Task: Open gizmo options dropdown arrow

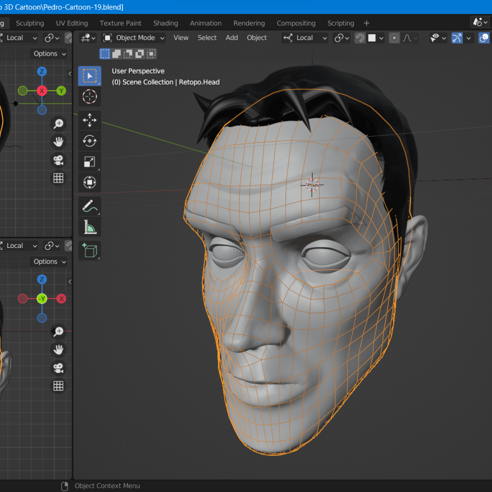Action: (x=468, y=38)
